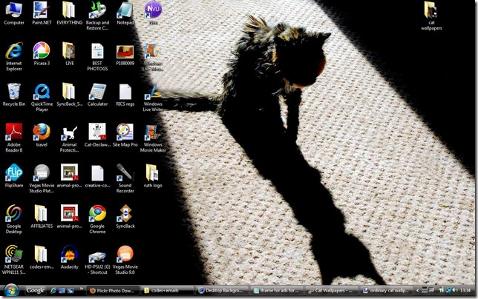Select the codes+em... desktop folder
478x299 pixels.
click(x=42, y=258)
